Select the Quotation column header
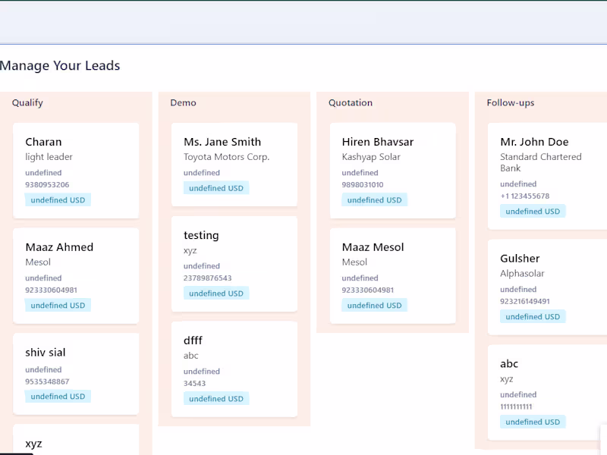Image resolution: width=607 pixels, height=455 pixels. pos(351,103)
